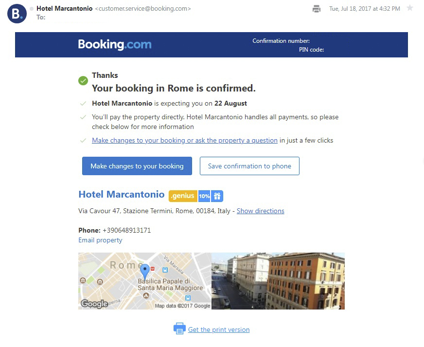
Task: Click the red metro station marker on map
Action: click(153, 269)
